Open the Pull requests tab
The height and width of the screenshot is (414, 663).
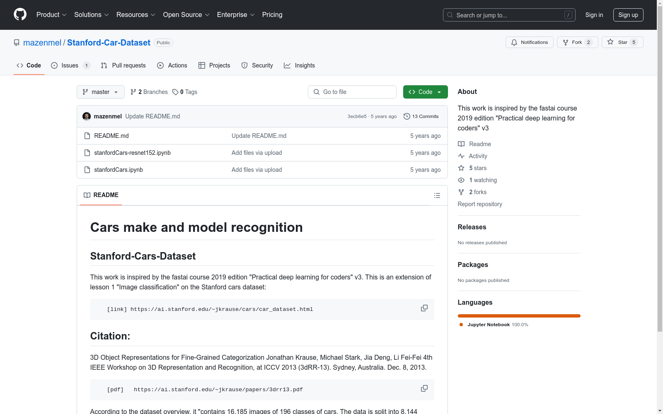tap(123, 65)
